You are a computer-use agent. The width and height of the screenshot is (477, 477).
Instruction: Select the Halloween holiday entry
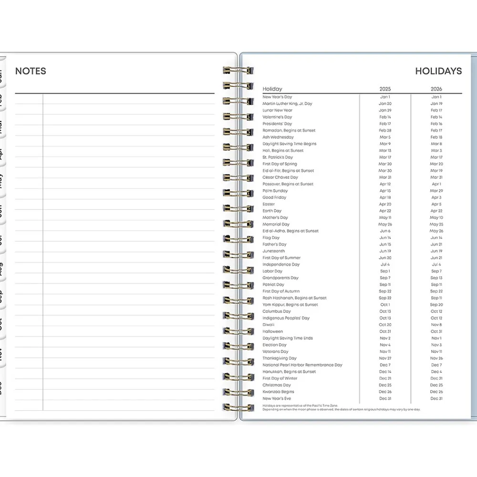tap(272, 332)
